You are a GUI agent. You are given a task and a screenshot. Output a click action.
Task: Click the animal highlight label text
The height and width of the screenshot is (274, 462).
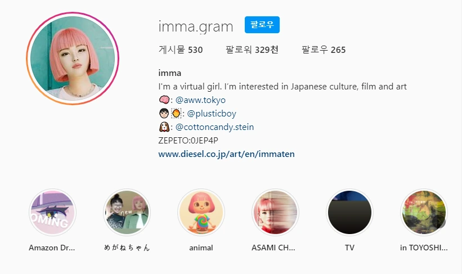201,248
